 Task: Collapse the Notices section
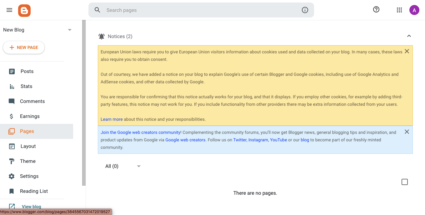pyautogui.click(x=409, y=36)
